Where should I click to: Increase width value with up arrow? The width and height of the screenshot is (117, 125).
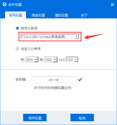[36, 58]
